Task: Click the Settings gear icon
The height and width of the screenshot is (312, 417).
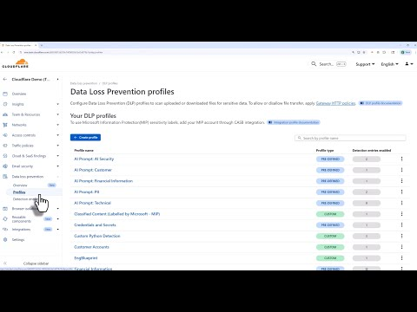Action: click(5, 240)
